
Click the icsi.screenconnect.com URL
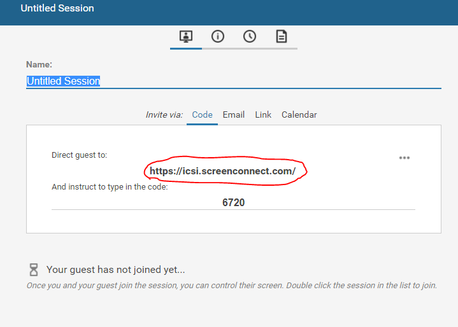(222, 171)
